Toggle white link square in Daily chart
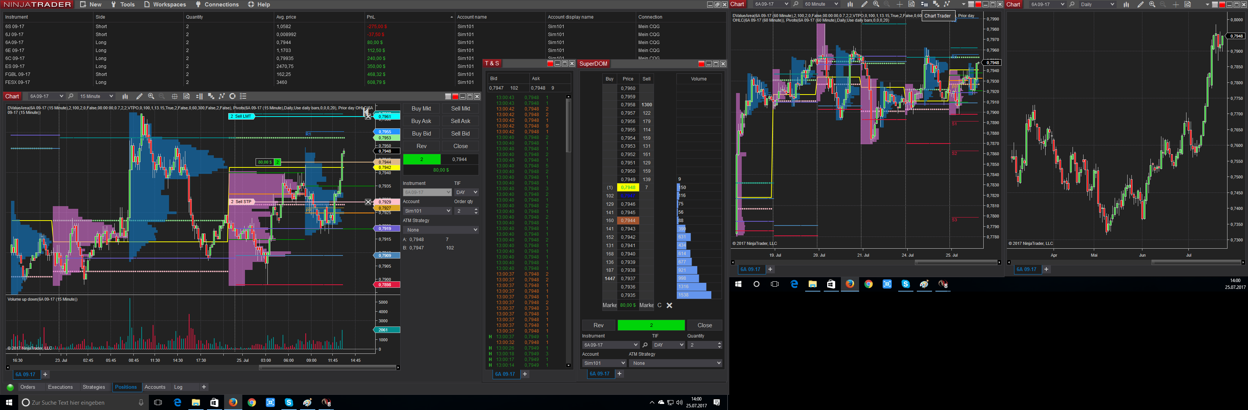This screenshot has width=1248, height=410. point(1215,4)
